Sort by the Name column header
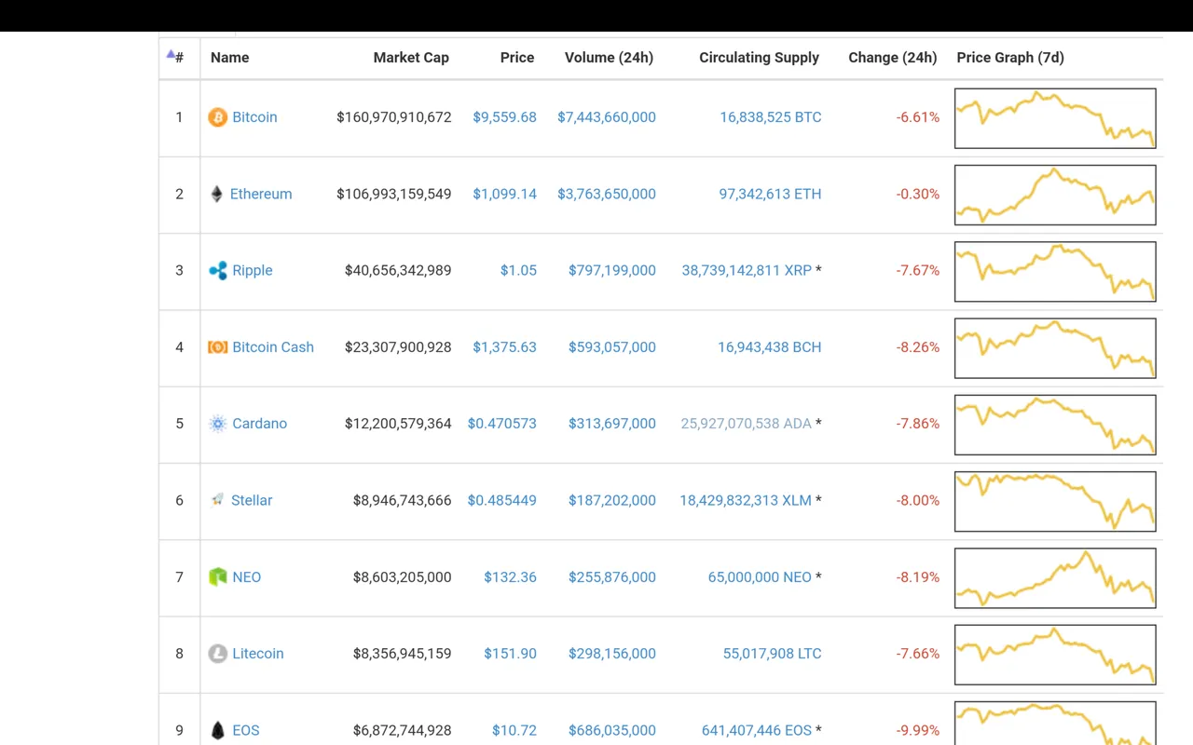This screenshot has width=1193, height=745. [229, 58]
